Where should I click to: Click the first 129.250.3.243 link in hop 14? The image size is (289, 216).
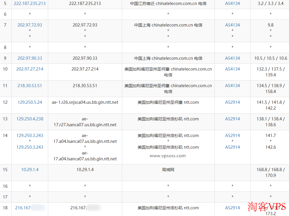pyautogui.click(x=30, y=136)
